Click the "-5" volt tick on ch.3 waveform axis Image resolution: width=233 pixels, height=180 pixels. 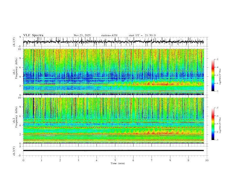20,156
